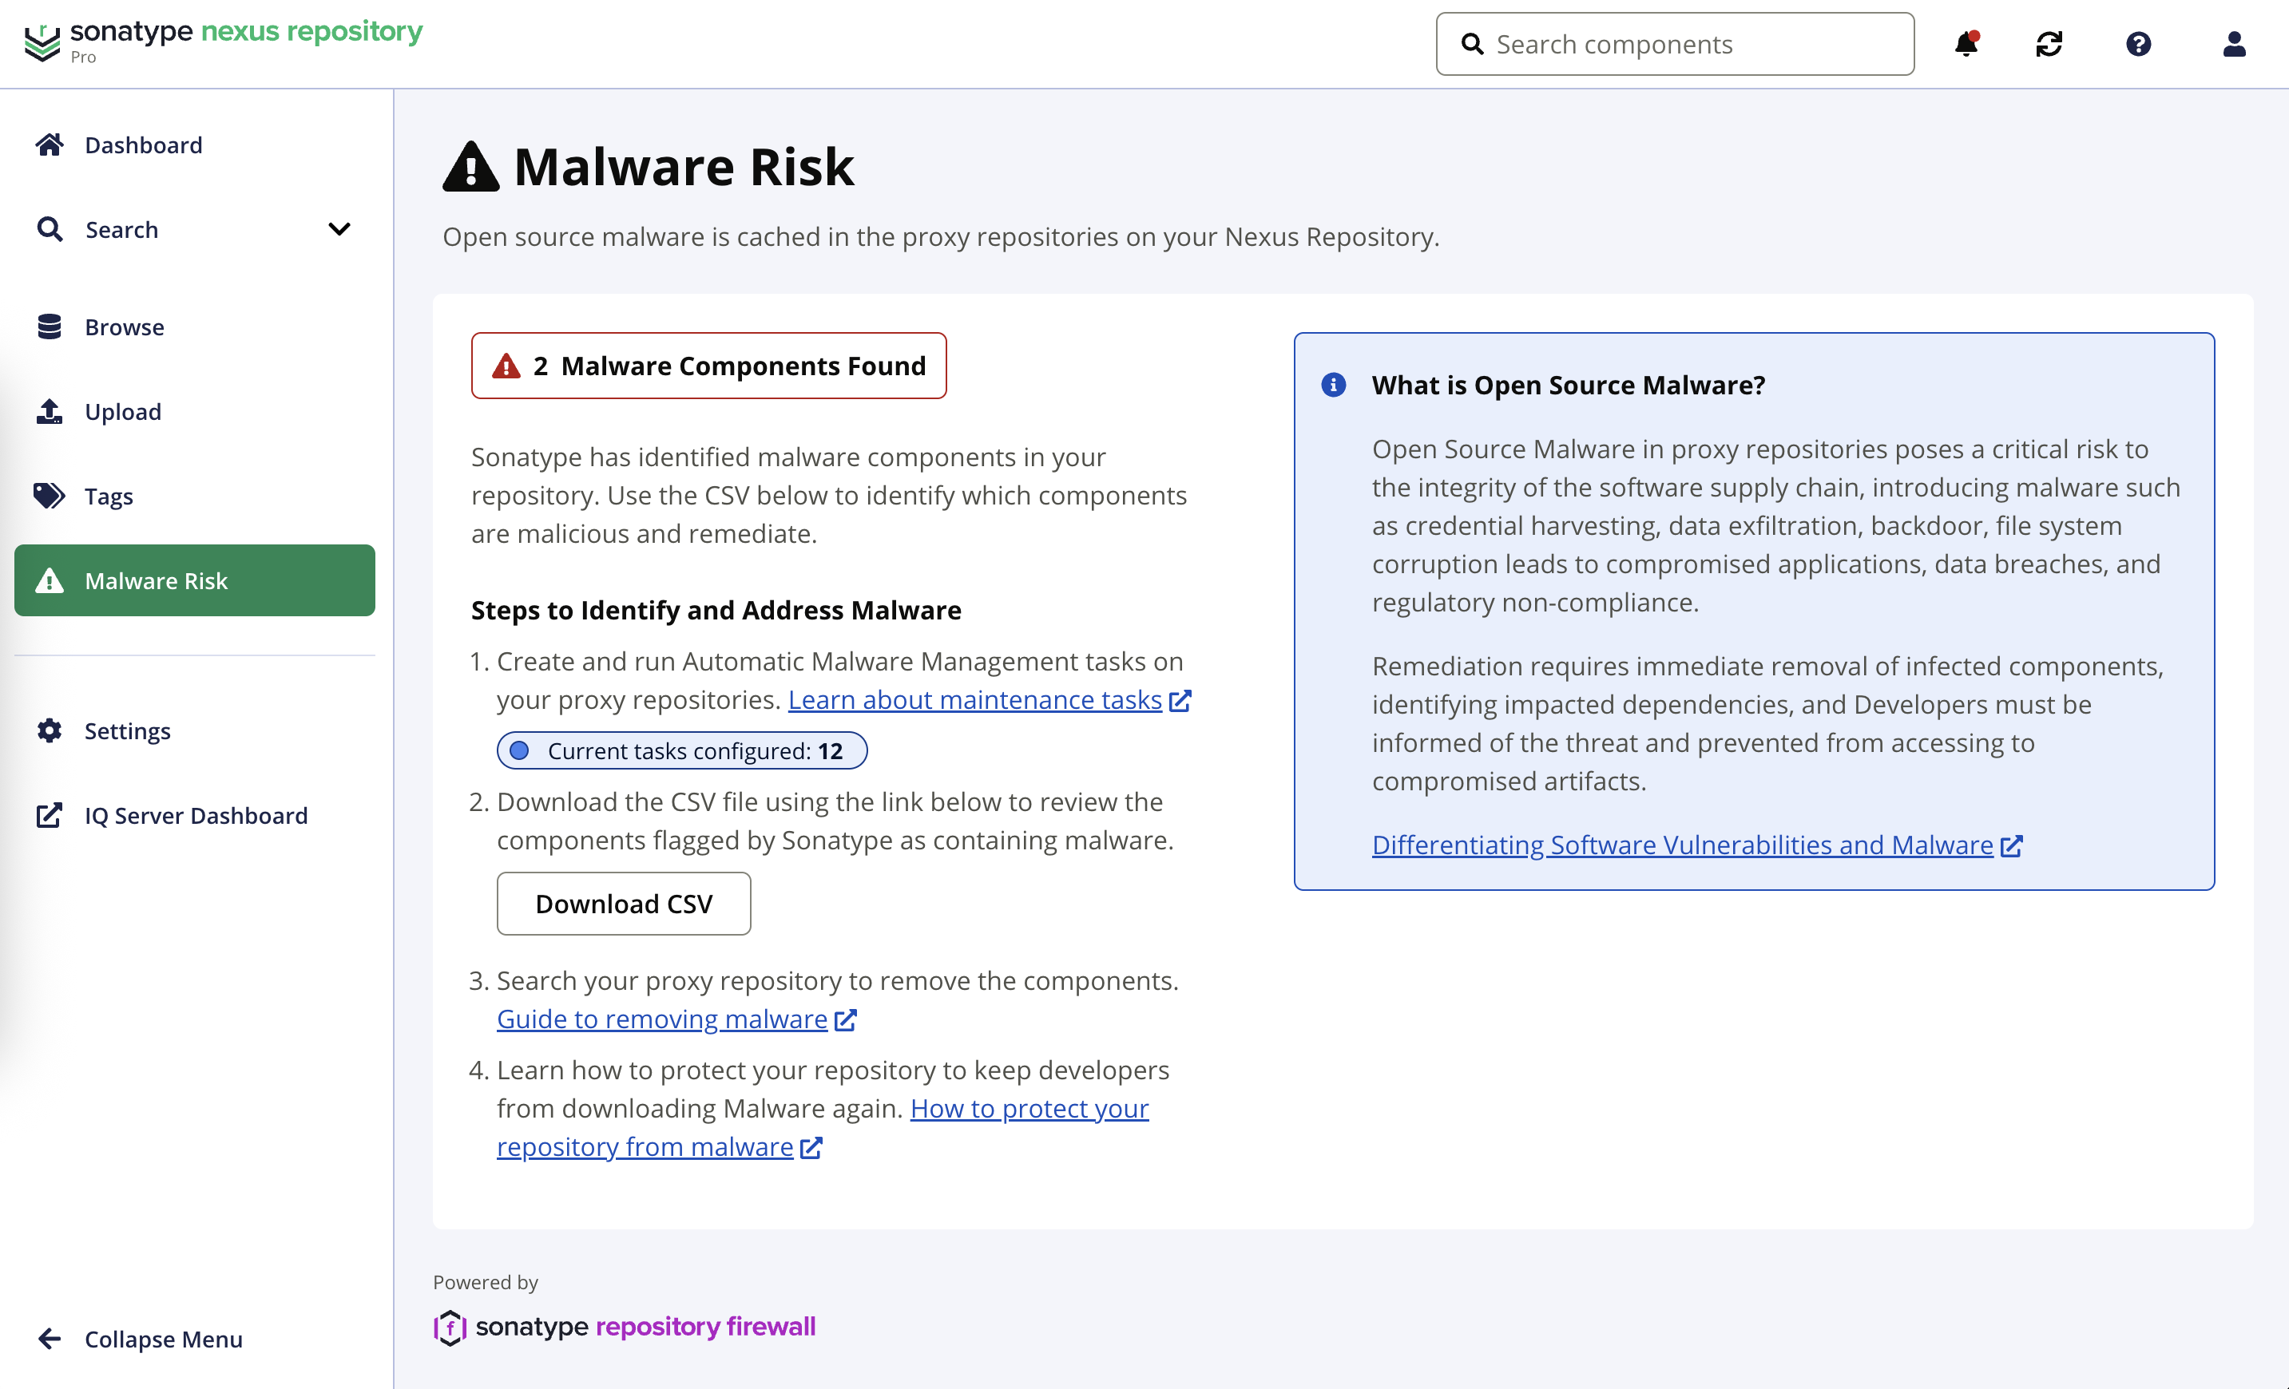Image resolution: width=2289 pixels, height=1389 pixels.
Task: Open How to protect your repository link
Action: pos(1029,1109)
